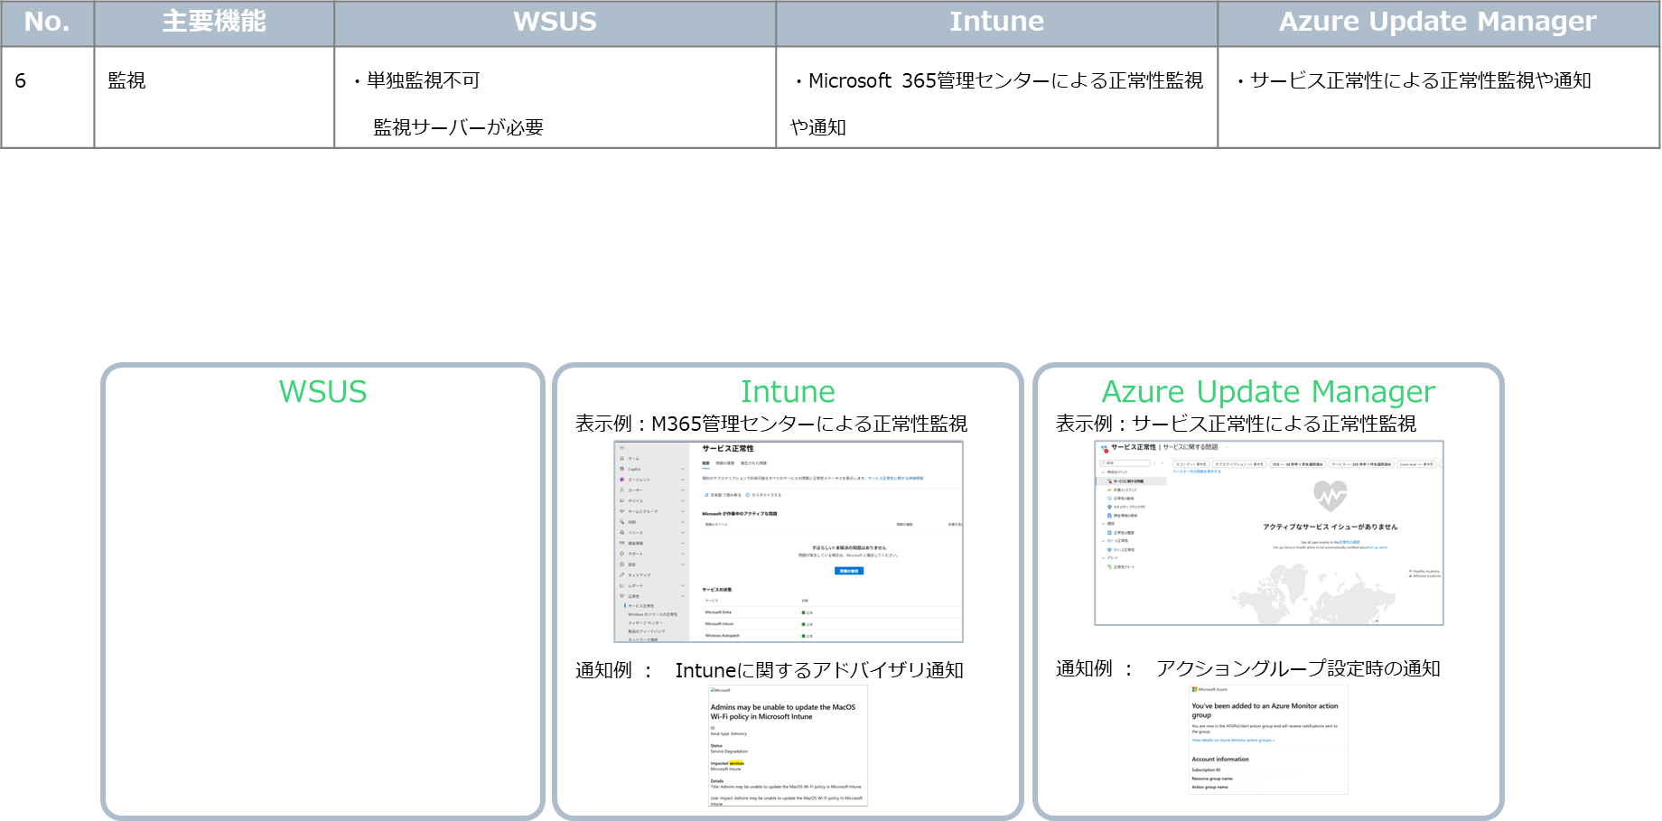Click the MacOS Wi-Fi policy email thumbnail
The image size is (1662, 821).
pos(788,744)
